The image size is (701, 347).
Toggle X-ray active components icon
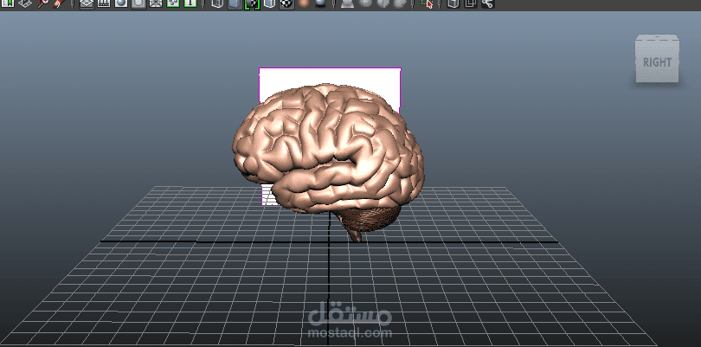[471, 3]
